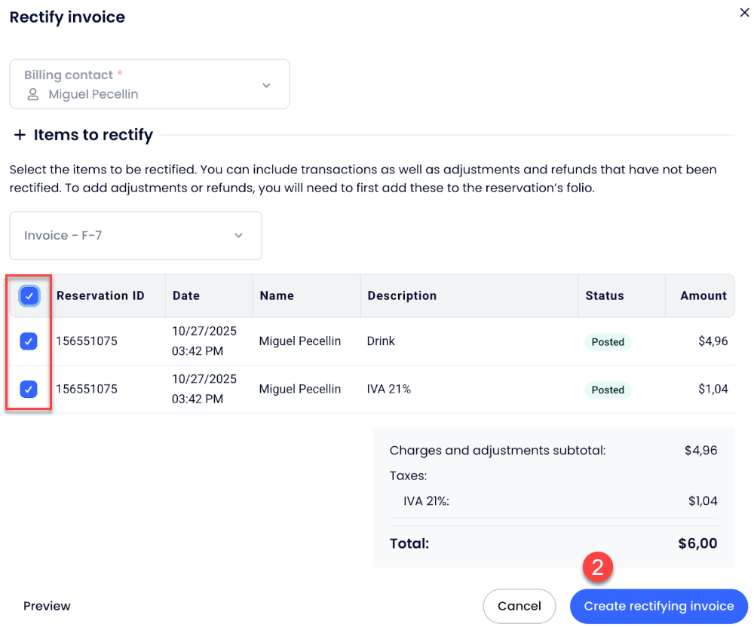Click the plus icon beside Items to rectify
This screenshot has width=754, height=627.
[x=20, y=135]
